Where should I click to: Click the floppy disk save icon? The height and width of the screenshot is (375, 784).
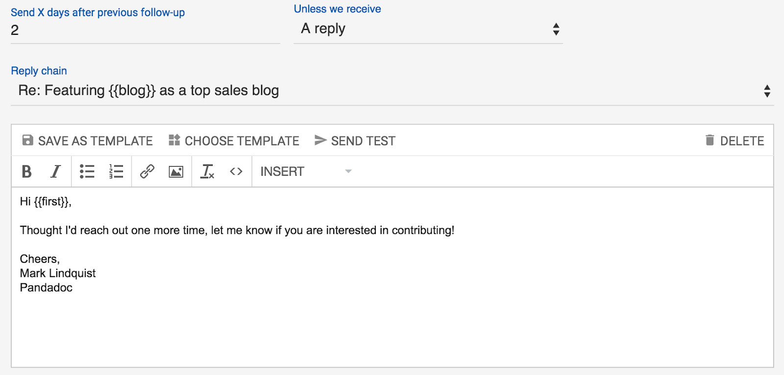pos(28,141)
